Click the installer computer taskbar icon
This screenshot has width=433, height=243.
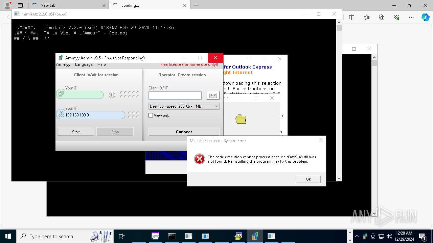click(x=238, y=236)
